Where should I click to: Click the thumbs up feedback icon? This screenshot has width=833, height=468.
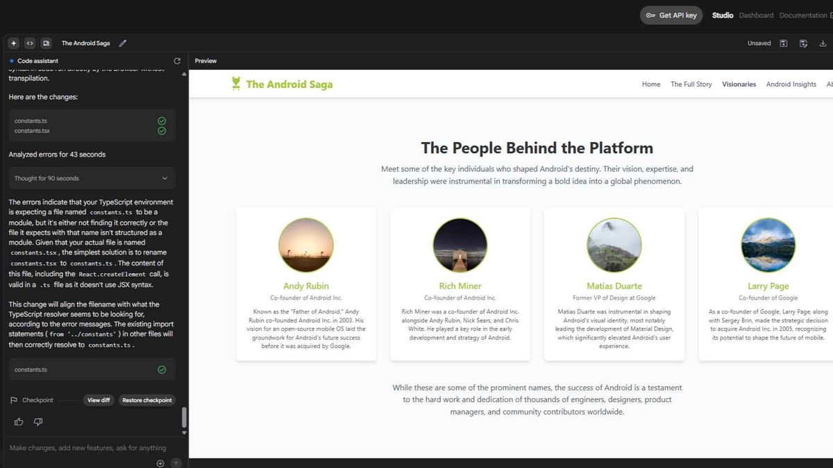[x=19, y=422]
